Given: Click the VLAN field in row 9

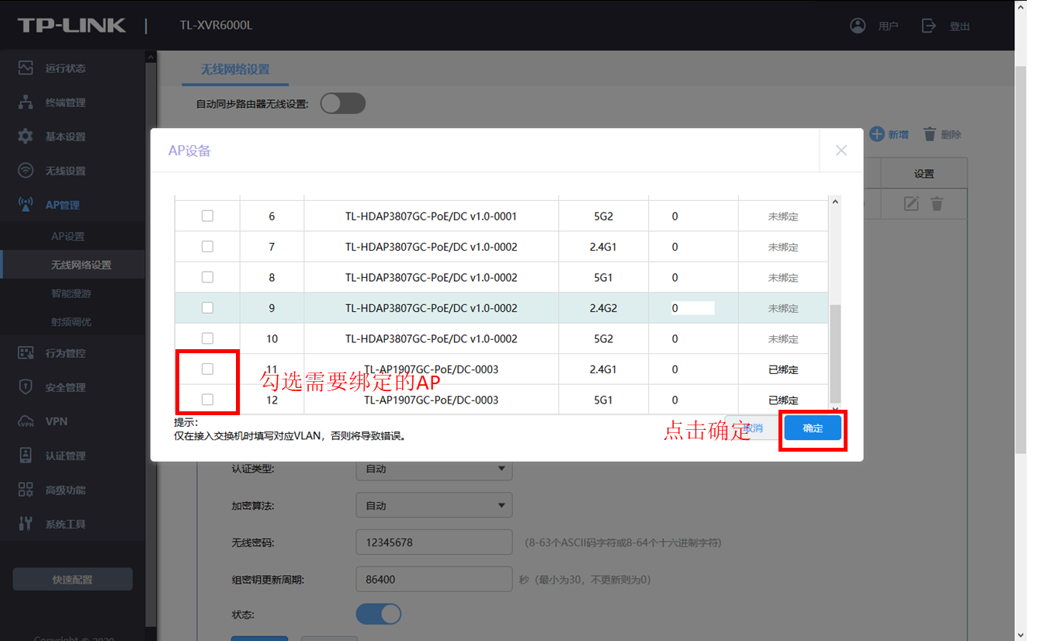Looking at the screenshot, I should click(692, 308).
